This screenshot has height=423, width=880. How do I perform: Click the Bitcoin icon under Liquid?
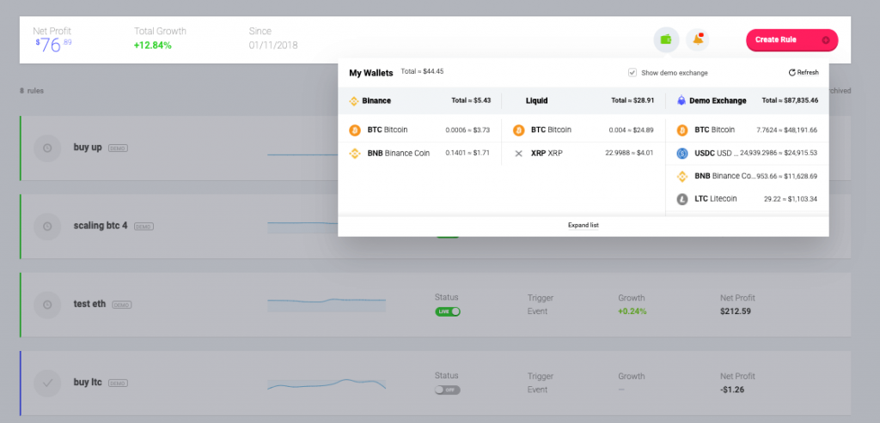(x=518, y=130)
